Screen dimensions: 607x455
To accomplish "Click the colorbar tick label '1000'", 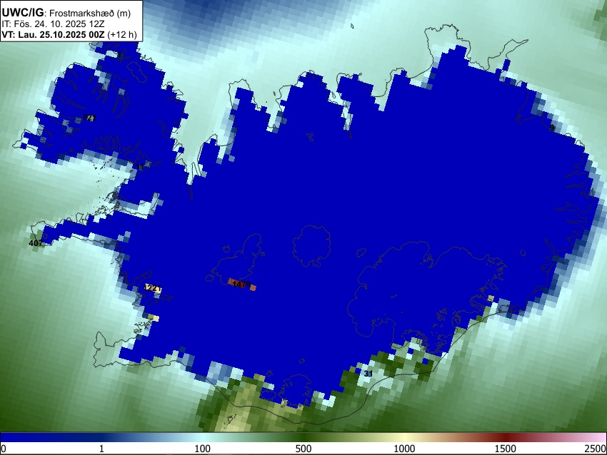I will pyautogui.click(x=404, y=449).
